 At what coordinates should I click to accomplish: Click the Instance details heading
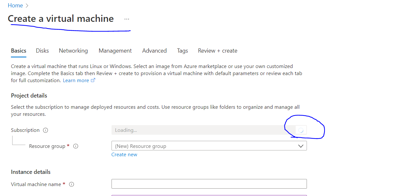click(x=31, y=172)
